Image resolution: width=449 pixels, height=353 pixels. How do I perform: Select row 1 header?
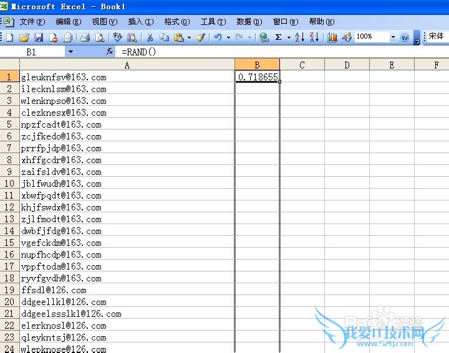click(x=9, y=77)
